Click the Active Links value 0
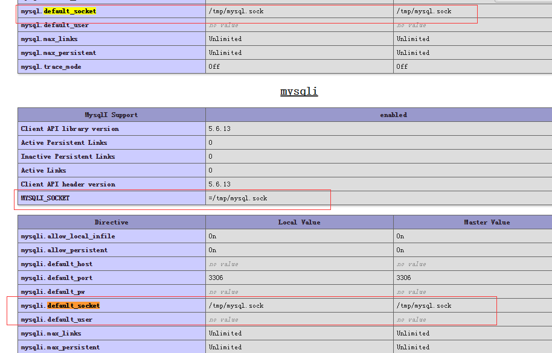The width and height of the screenshot is (552, 353). pos(211,171)
